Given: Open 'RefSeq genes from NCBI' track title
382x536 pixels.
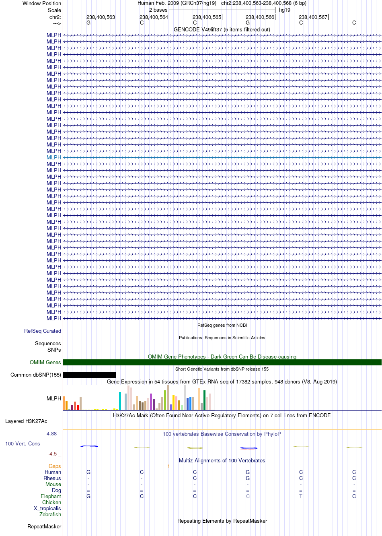Looking at the screenshot, I should click(x=222, y=325).
